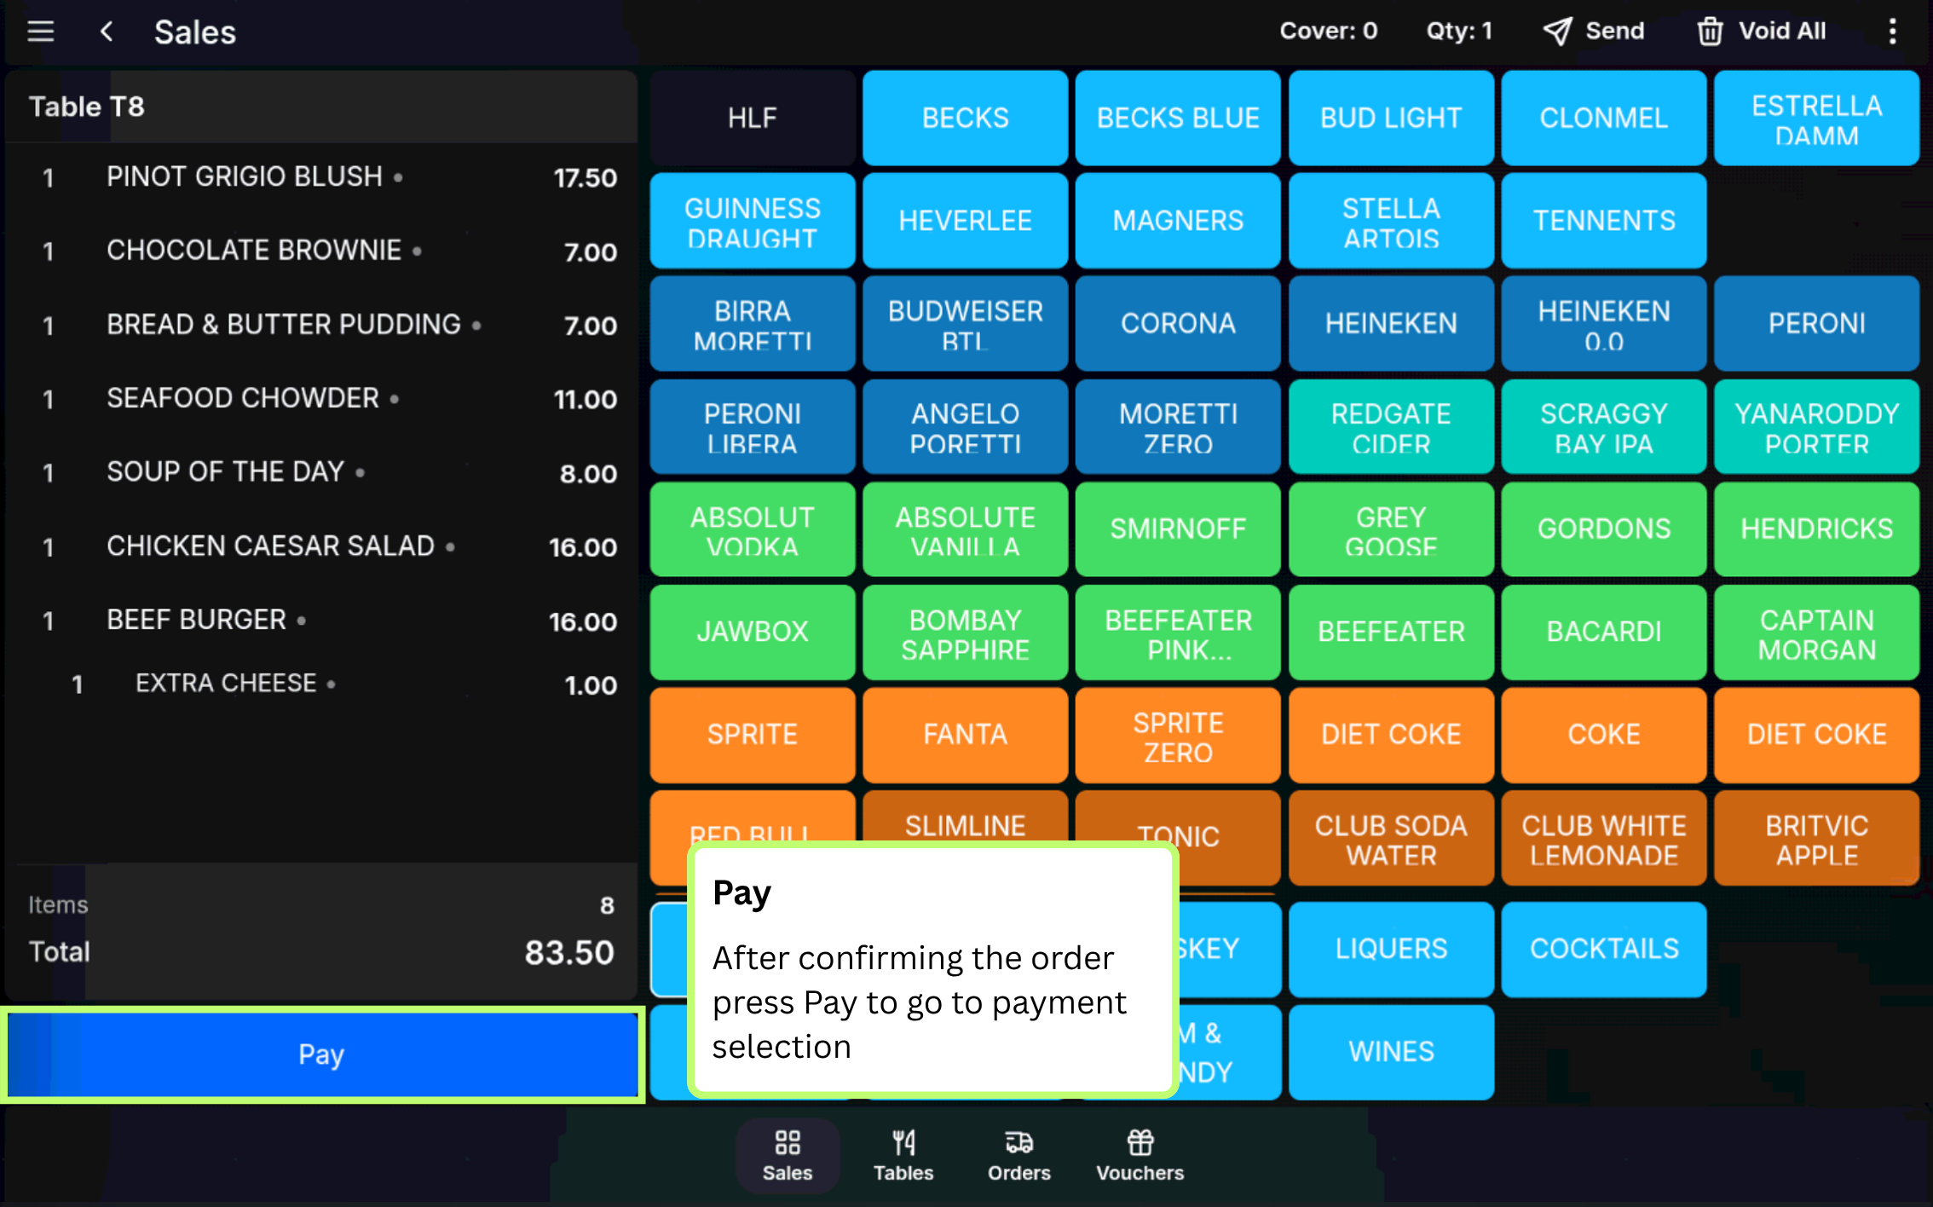1933x1207 pixels.
Task: Select SPRITE ZERO
Action: coord(1178,736)
